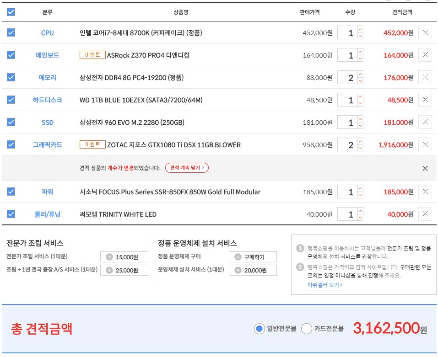Open product 인텔 코어i7-8세대 8700K
Viewport: 438px width, 357px height.
pyautogui.click(x=141, y=33)
